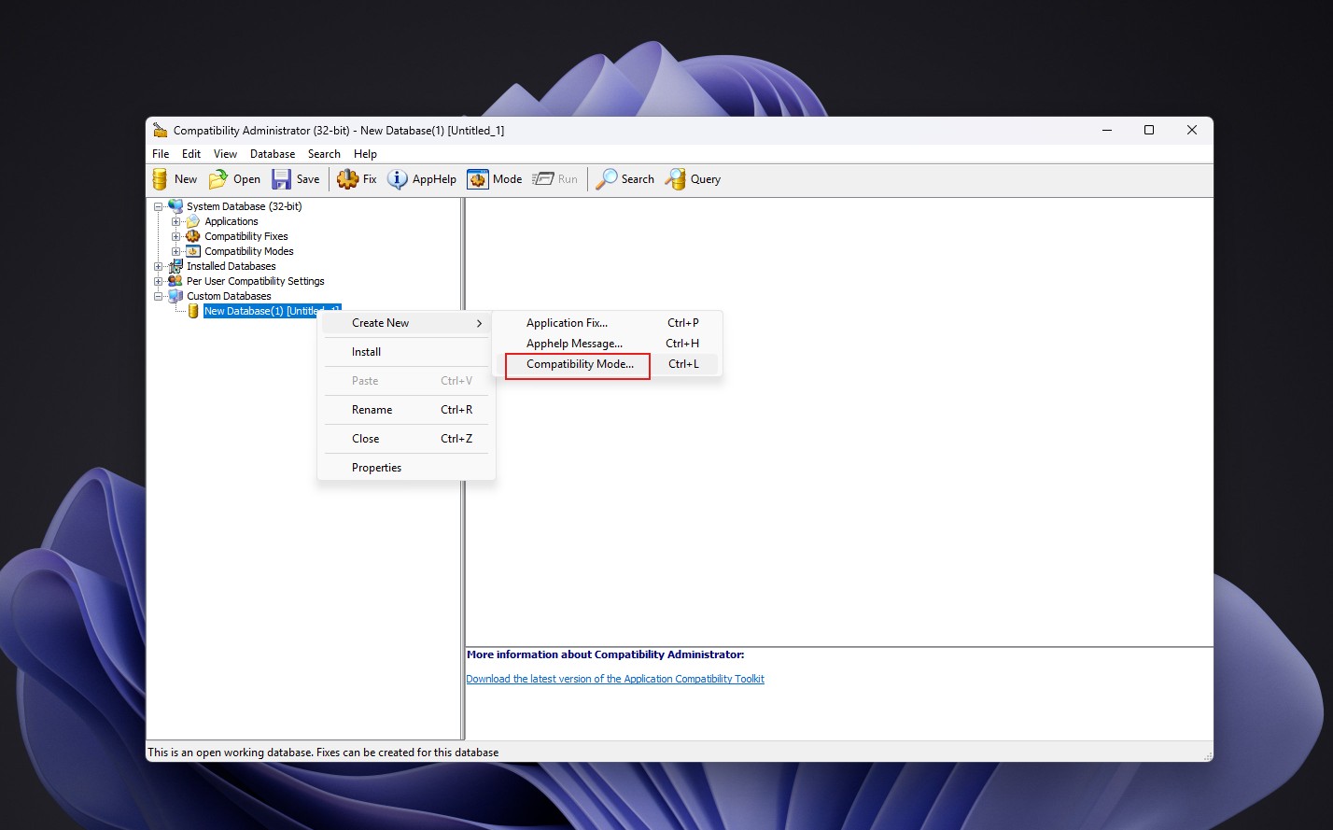The height and width of the screenshot is (830, 1333).
Task: Open the Help menu
Action: coord(365,154)
